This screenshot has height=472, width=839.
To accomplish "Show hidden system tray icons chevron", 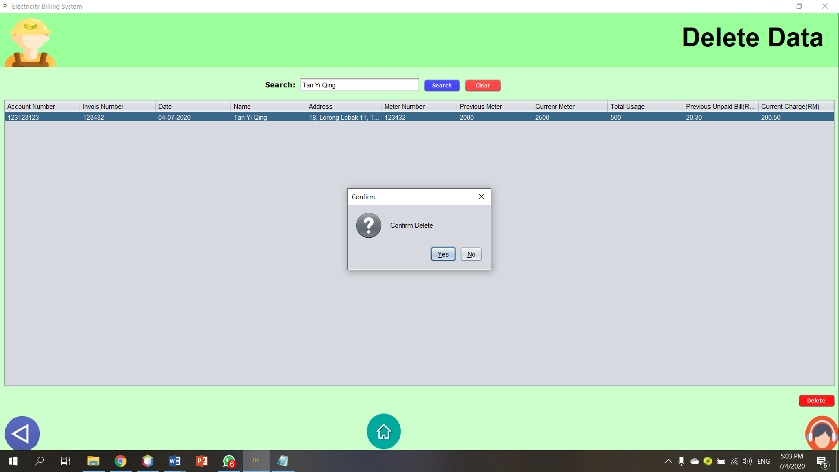I will pyautogui.click(x=668, y=461).
